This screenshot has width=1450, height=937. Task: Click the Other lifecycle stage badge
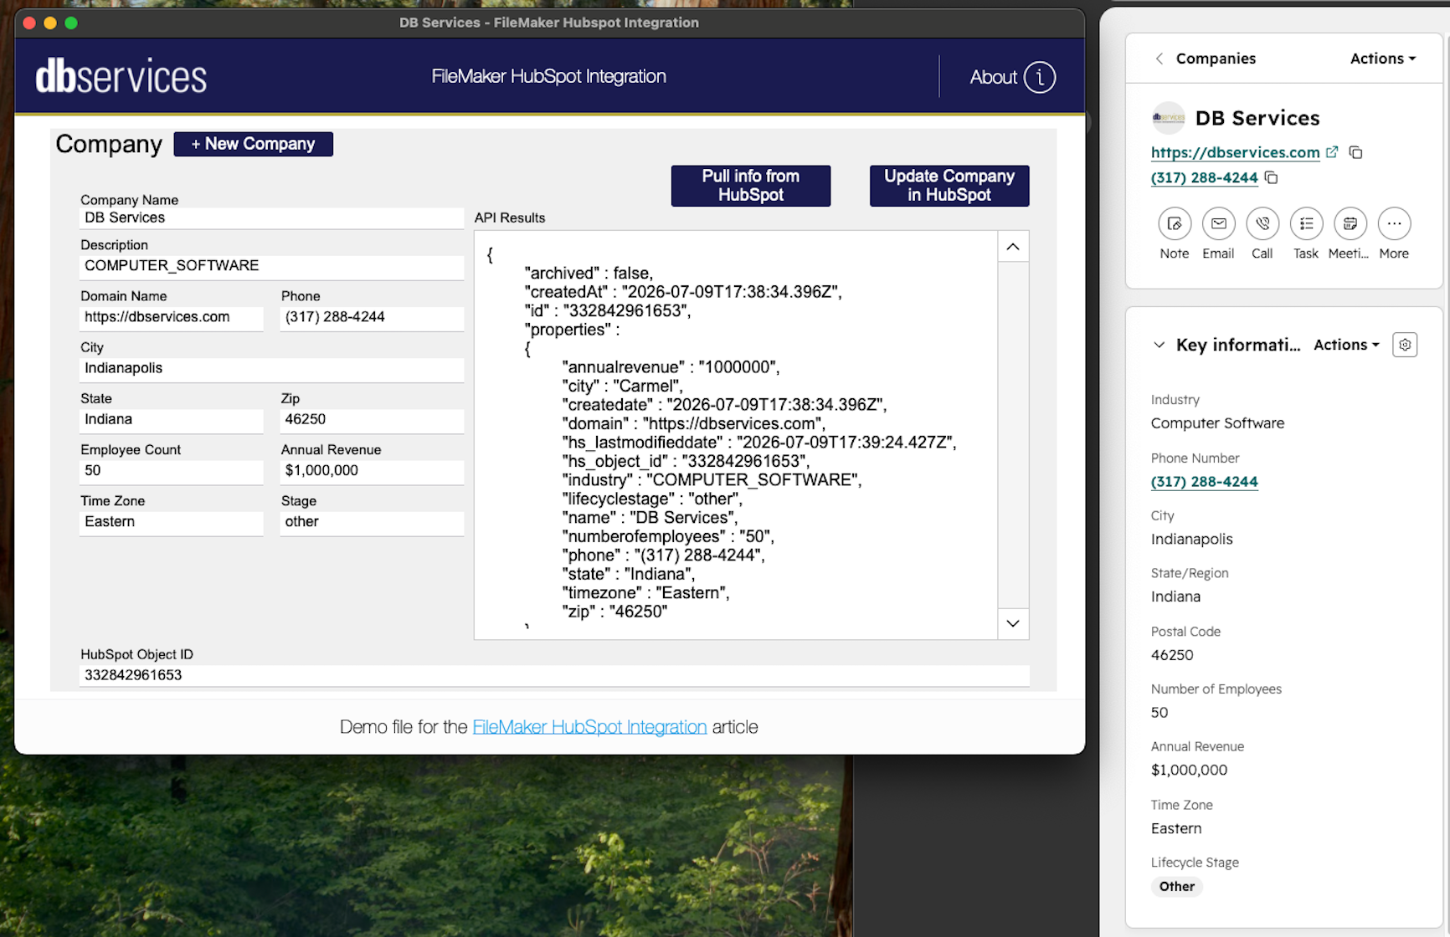click(x=1177, y=887)
